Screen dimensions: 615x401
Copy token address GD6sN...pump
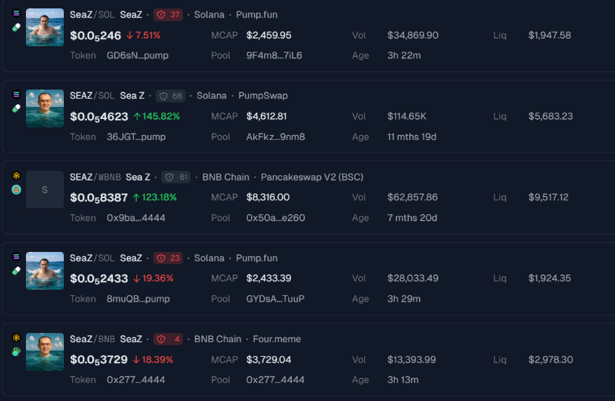click(137, 55)
